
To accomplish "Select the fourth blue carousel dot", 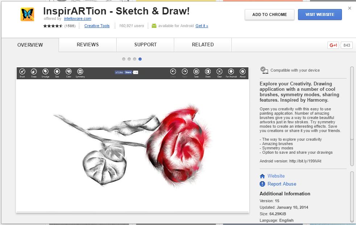I will point(140,59).
